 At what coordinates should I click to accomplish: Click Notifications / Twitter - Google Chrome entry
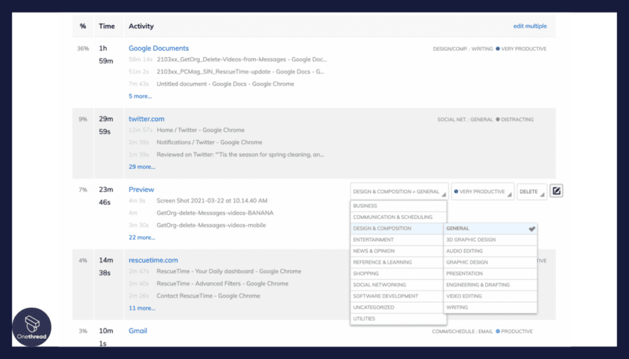[209, 142]
